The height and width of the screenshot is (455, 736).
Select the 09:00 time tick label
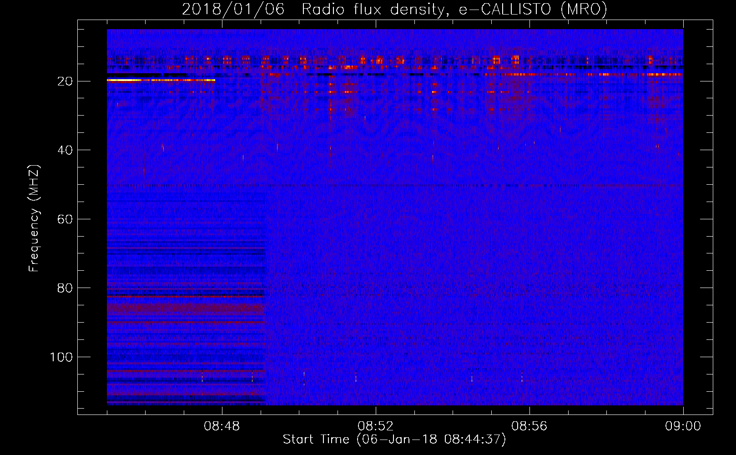point(683,426)
